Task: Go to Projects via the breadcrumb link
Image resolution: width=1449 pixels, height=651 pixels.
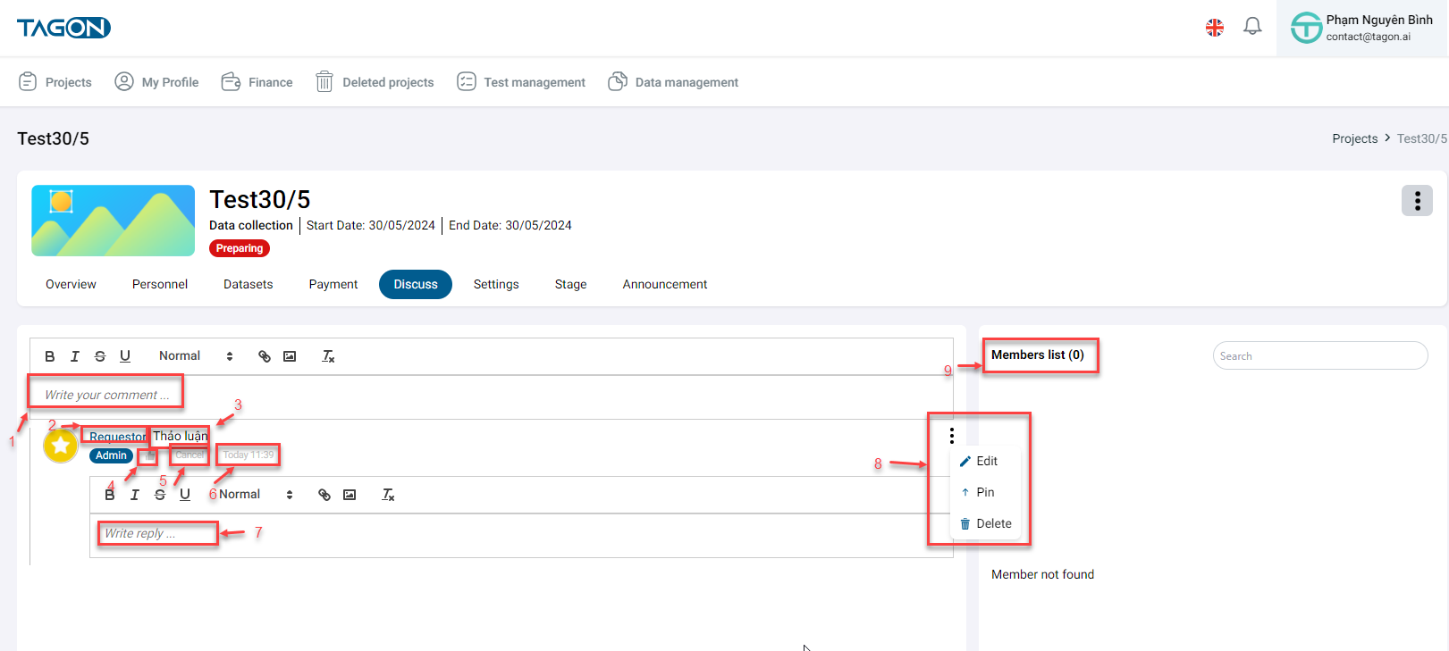Action: point(1354,138)
